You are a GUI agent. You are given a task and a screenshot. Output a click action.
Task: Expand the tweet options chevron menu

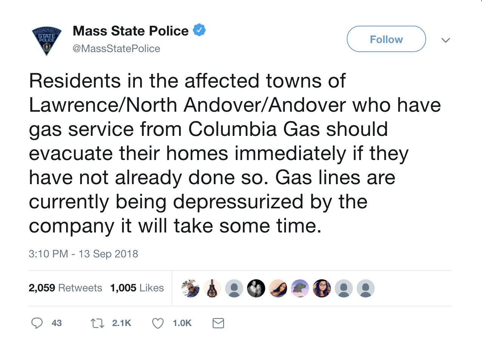(x=446, y=40)
